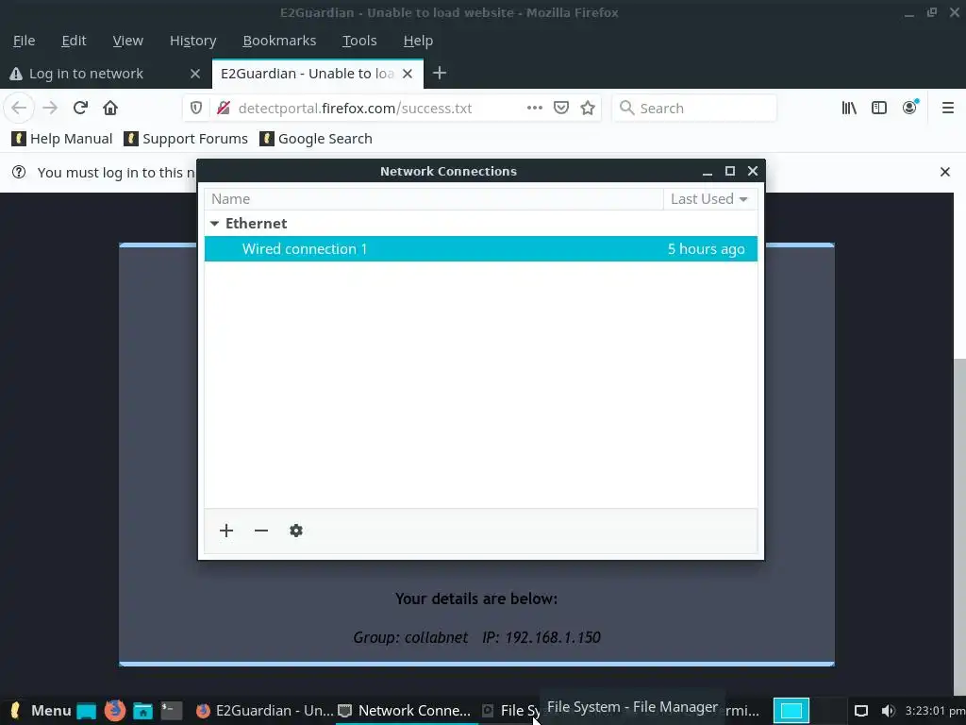The height and width of the screenshot is (725, 966).
Task: Open tracking protection shield icon
Action: [196, 108]
